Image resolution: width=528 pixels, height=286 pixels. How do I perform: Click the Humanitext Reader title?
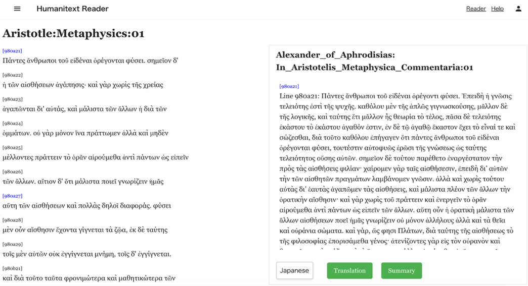(72, 9)
